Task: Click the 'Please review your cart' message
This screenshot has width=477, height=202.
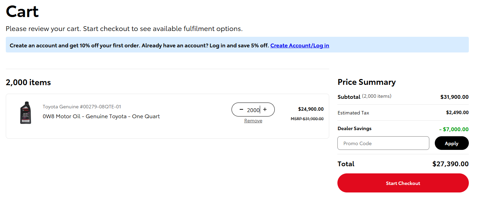Action: 124,29
